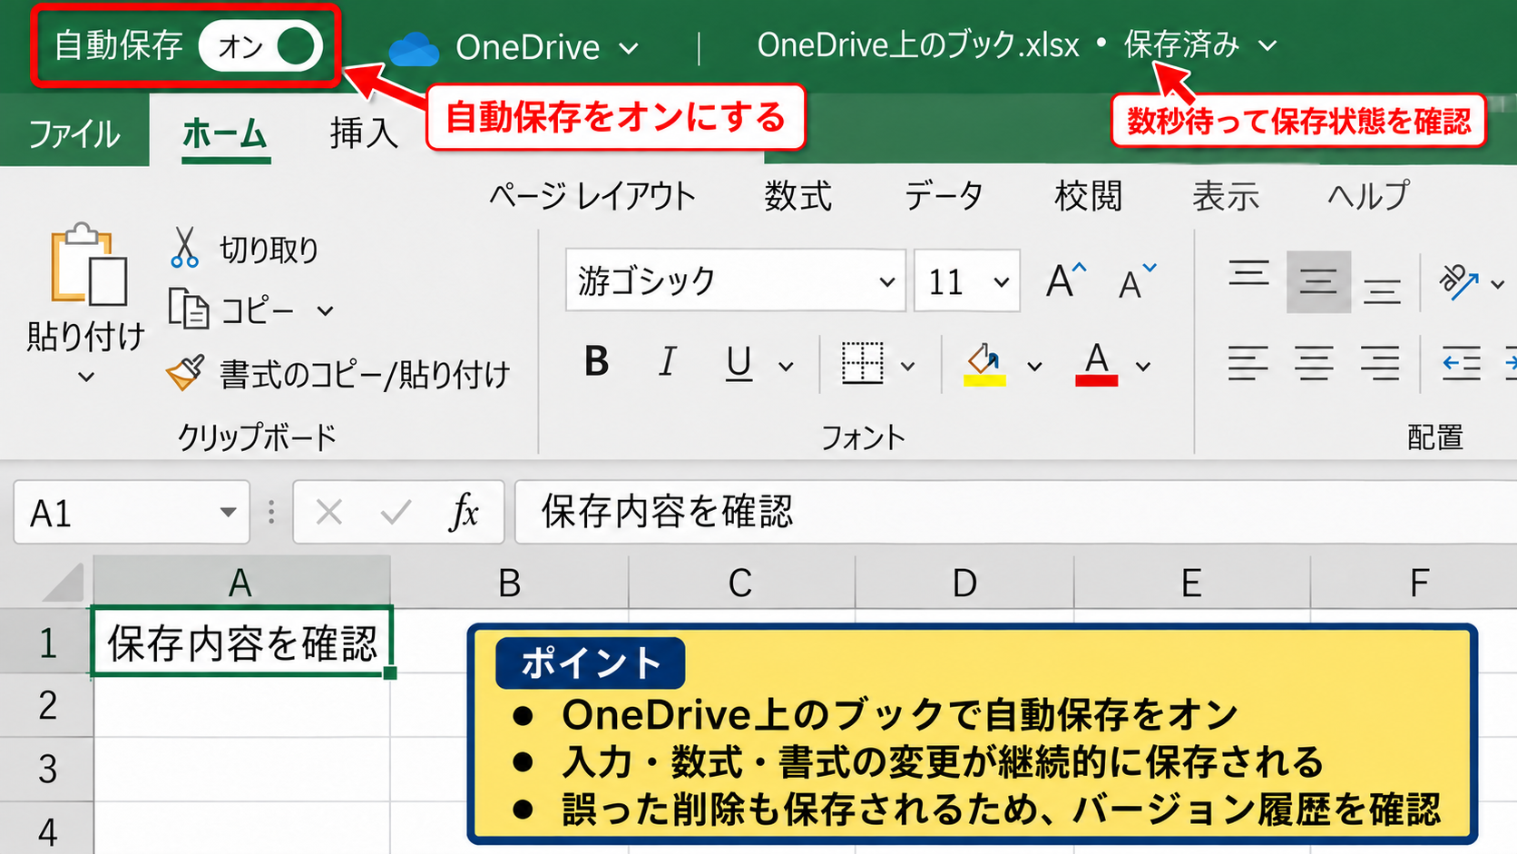Click the OneDrive cloud icon
This screenshot has width=1517, height=854.
[x=414, y=48]
